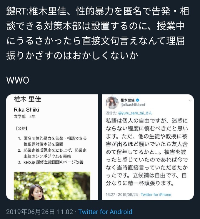The width and height of the screenshot is (200, 219).
Task: Click the bold 椎木里佳 display name
Action: click(128, 100)
